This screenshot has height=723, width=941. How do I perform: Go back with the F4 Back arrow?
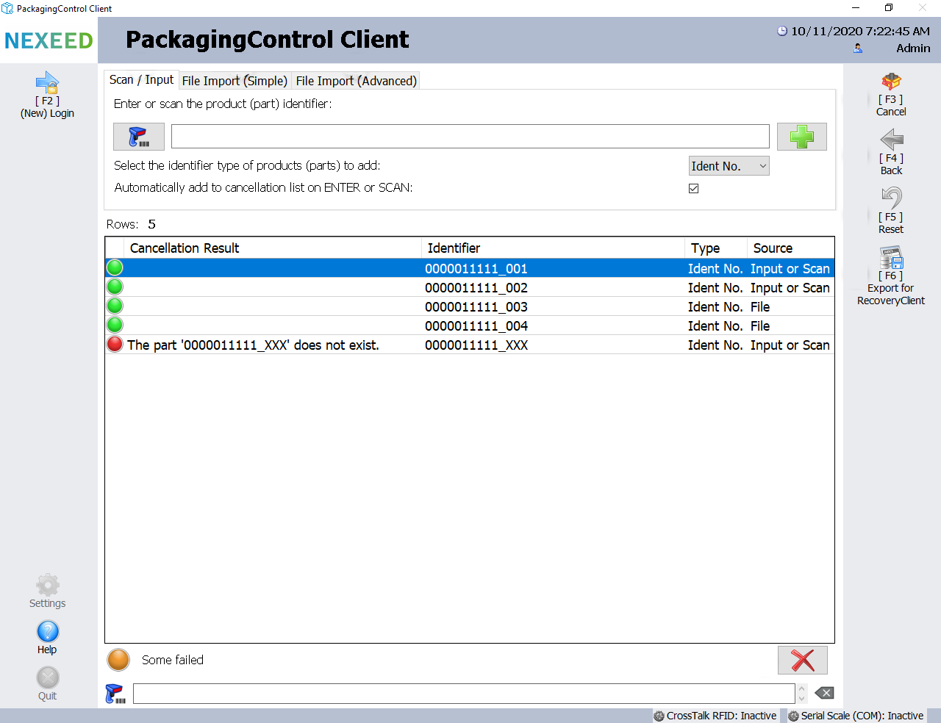(891, 140)
